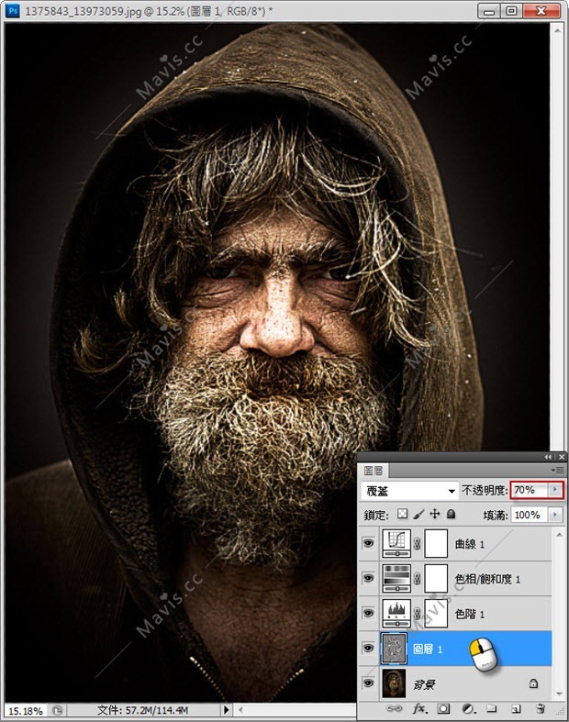Select the 色階 1 layer name
This screenshot has width=569, height=722.
pos(469,614)
